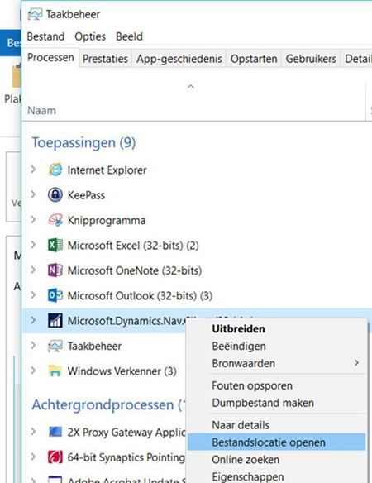Switch to the Prestaties tab
This screenshot has width=372, height=483.
[x=105, y=59]
